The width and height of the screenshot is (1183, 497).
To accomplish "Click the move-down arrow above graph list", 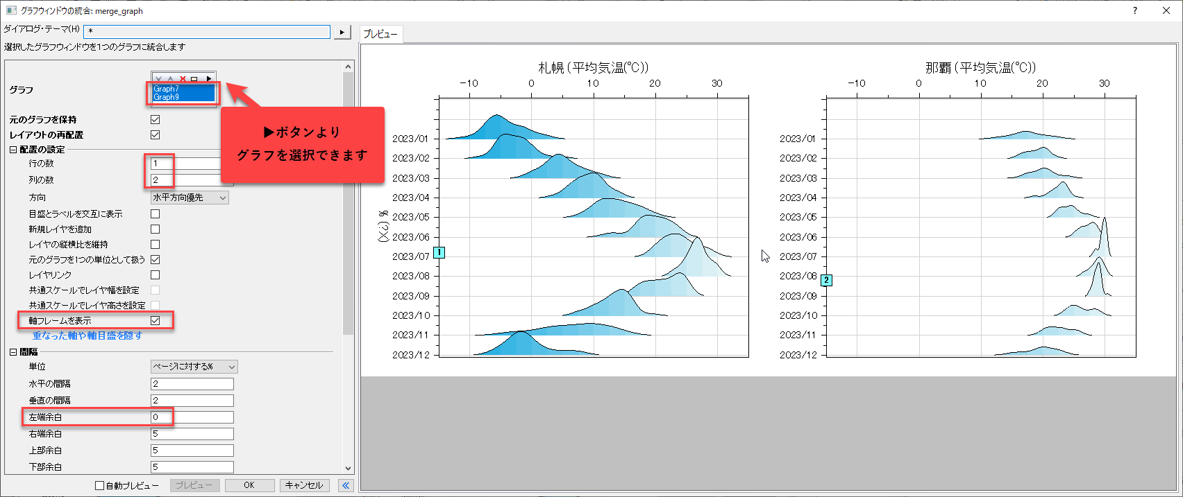I will [159, 78].
